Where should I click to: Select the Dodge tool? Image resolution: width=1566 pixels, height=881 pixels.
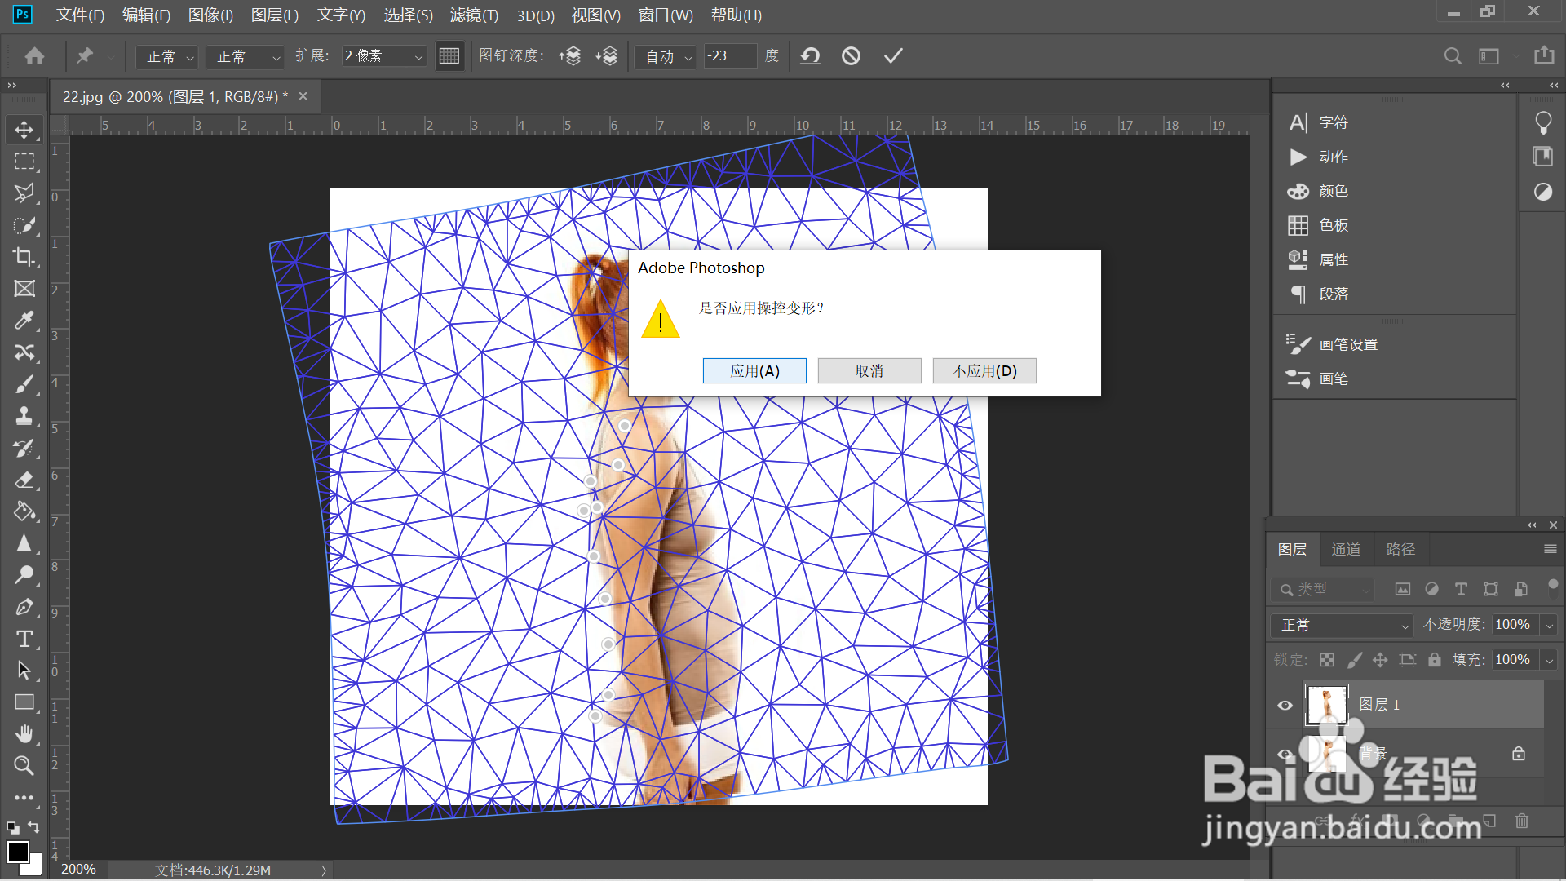pyautogui.click(x=24, y=575)
